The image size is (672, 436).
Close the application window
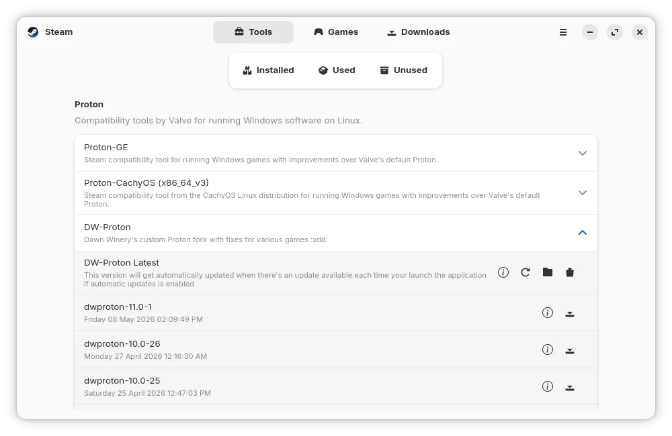640,32
